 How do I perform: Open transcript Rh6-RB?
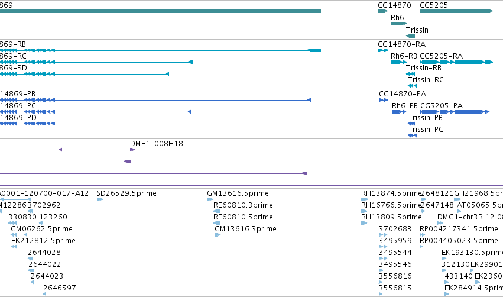pos(398,62)
